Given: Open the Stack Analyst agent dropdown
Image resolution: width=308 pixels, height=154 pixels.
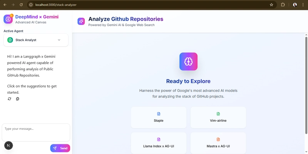Looking at the screenshot, I should 36,40.
